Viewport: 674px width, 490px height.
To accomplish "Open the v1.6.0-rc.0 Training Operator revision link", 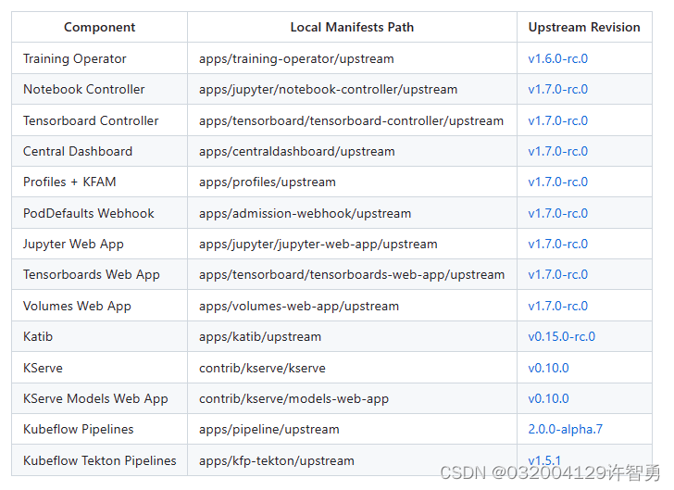I will [557, 58].
